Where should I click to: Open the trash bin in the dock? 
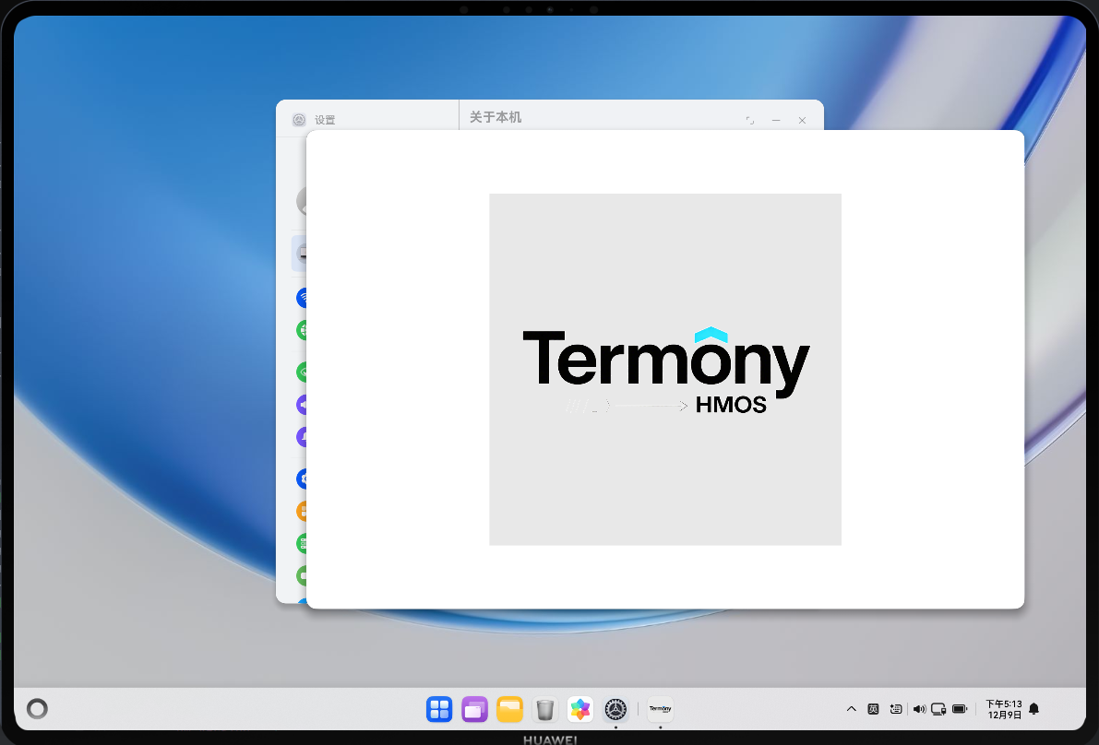point(544,709)
